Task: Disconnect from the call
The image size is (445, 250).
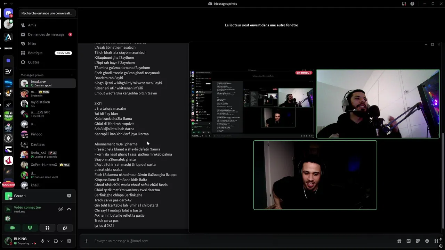Action: click(69, 209)
